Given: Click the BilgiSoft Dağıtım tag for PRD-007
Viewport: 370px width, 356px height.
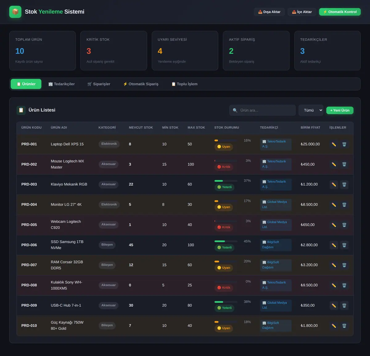Looking at the screenshot, I should 276,265.
